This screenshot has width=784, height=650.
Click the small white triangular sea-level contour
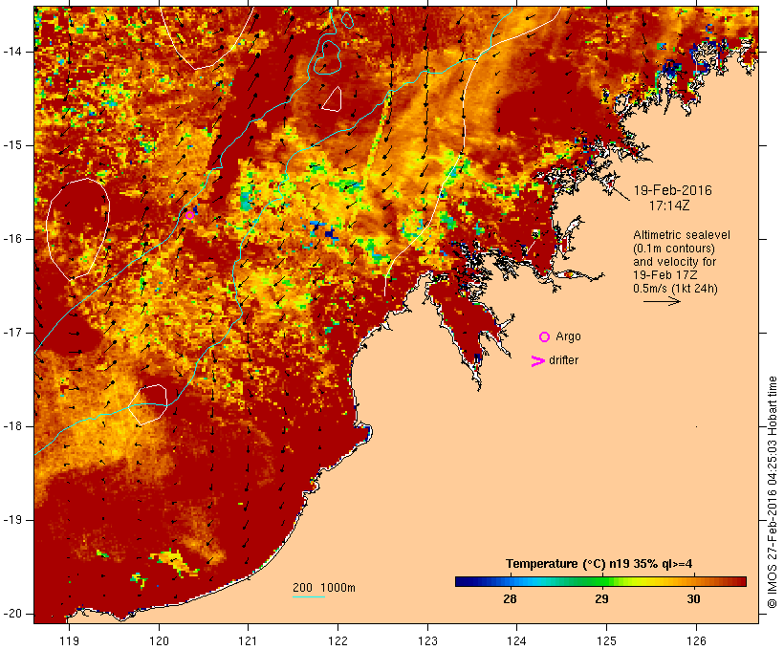pyautogui.click(x=332, y=99)
